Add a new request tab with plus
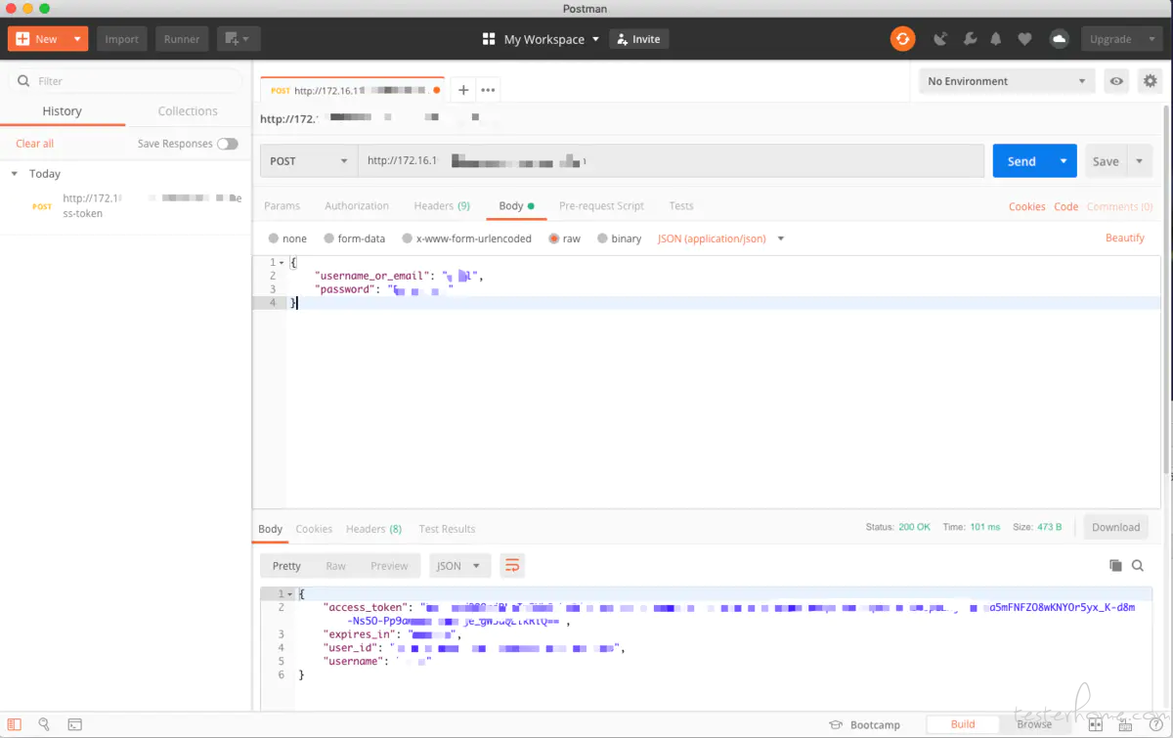This screenshot has height=738, width=1173. click(x=463, y=90)
